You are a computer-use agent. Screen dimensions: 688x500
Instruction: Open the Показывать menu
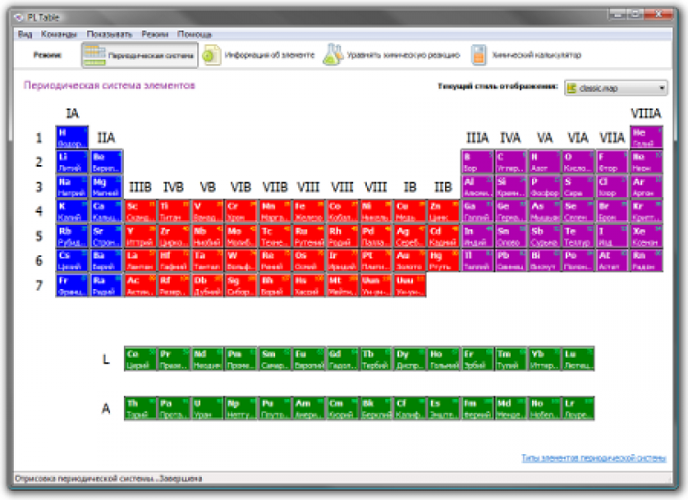pos(109,34)
